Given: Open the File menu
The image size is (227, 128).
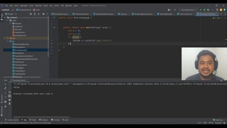Looking at the screenshot, I should (x=6, y=6).
